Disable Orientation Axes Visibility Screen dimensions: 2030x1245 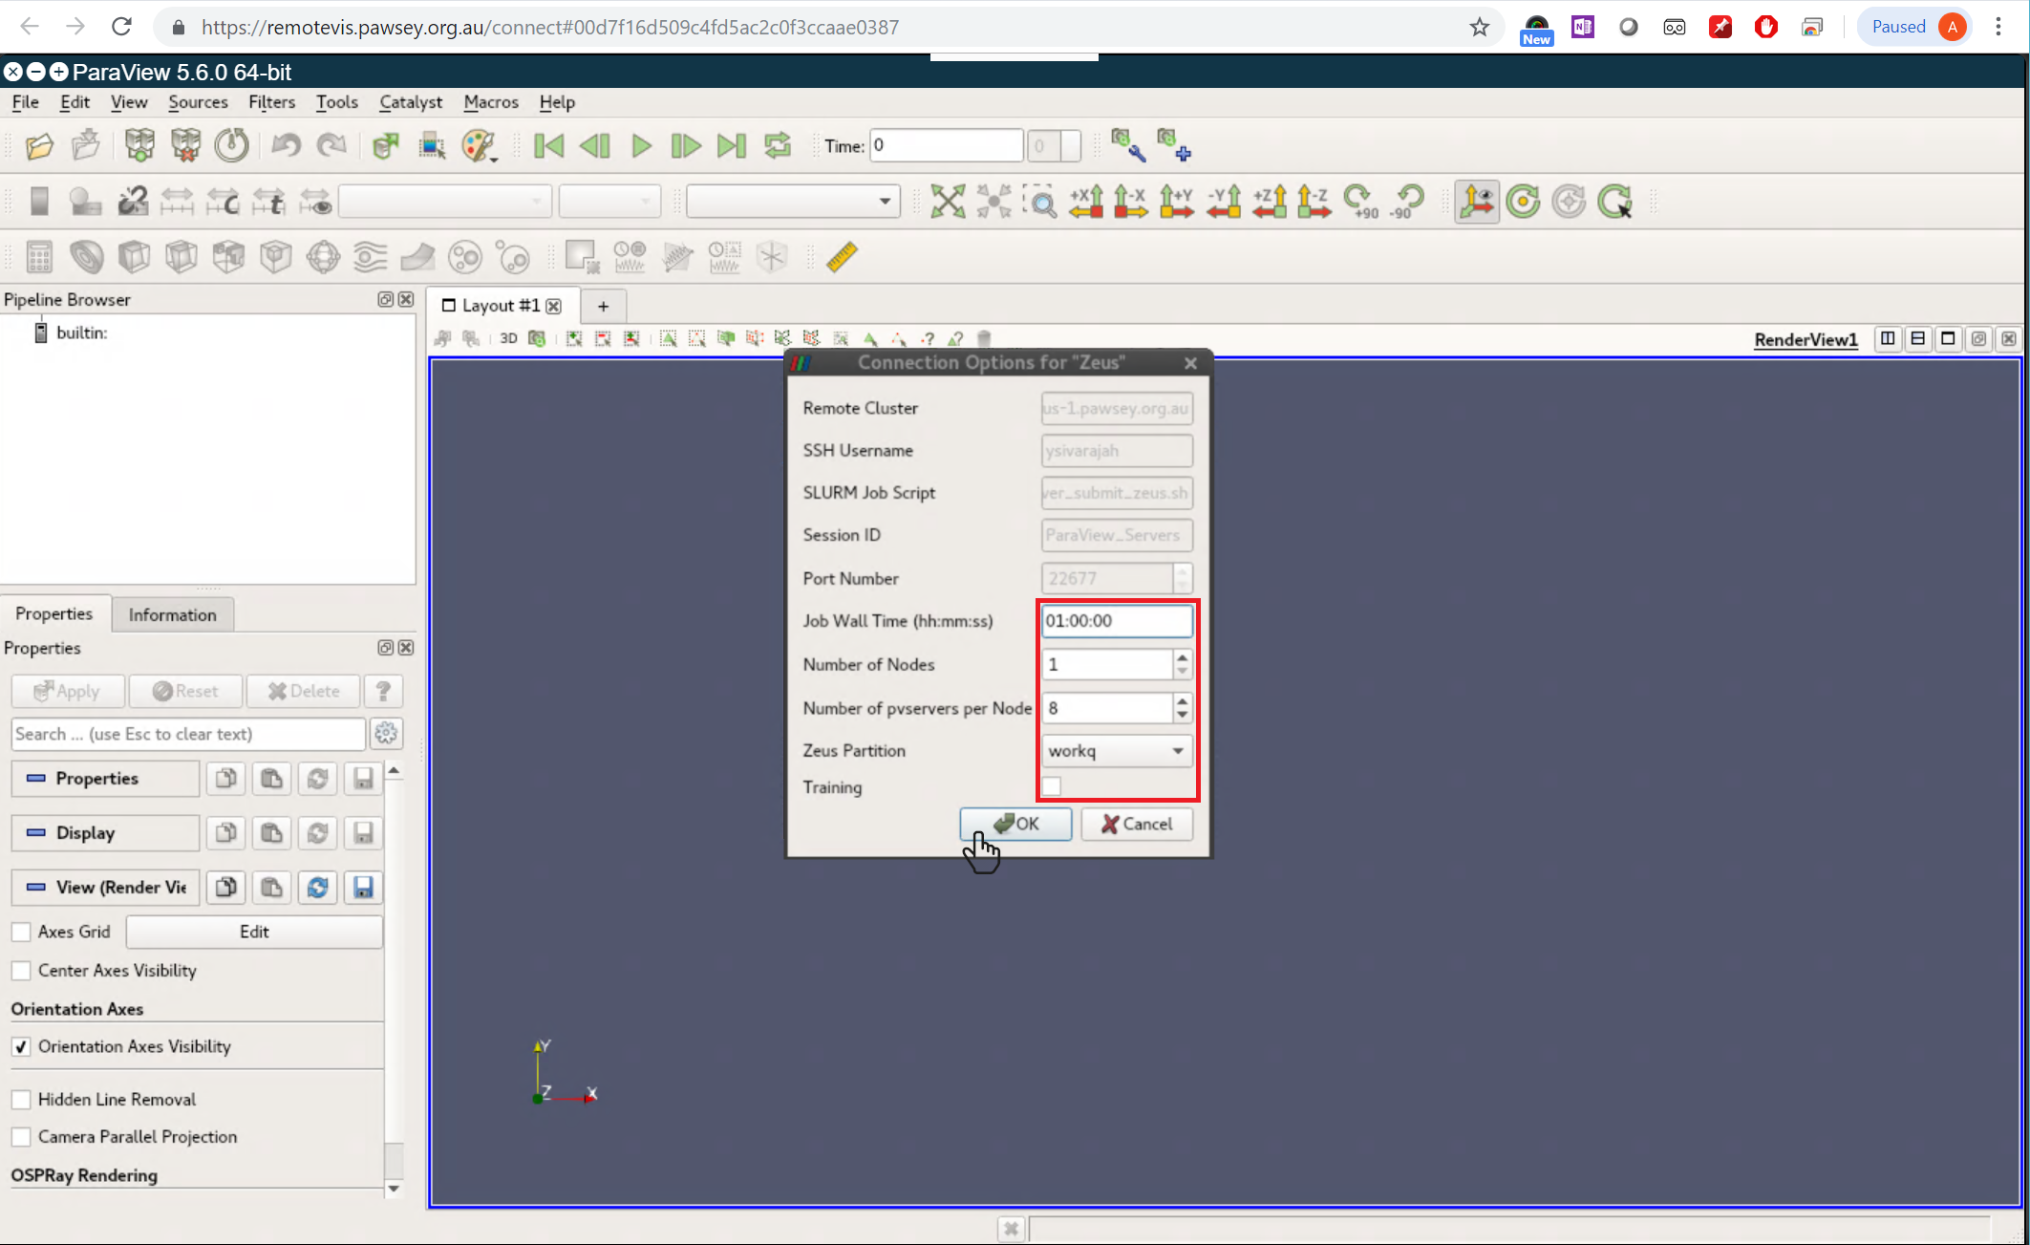pyautogui.click(x=21, y=1046)
